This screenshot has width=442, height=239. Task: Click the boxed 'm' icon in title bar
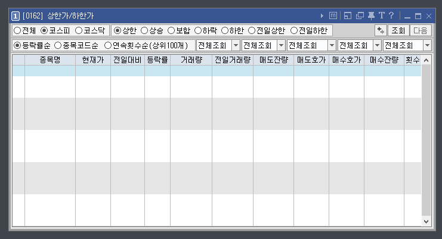[333, 15]
